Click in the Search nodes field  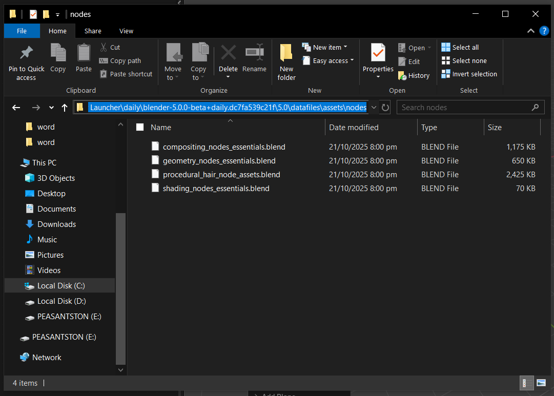point(464,108)
